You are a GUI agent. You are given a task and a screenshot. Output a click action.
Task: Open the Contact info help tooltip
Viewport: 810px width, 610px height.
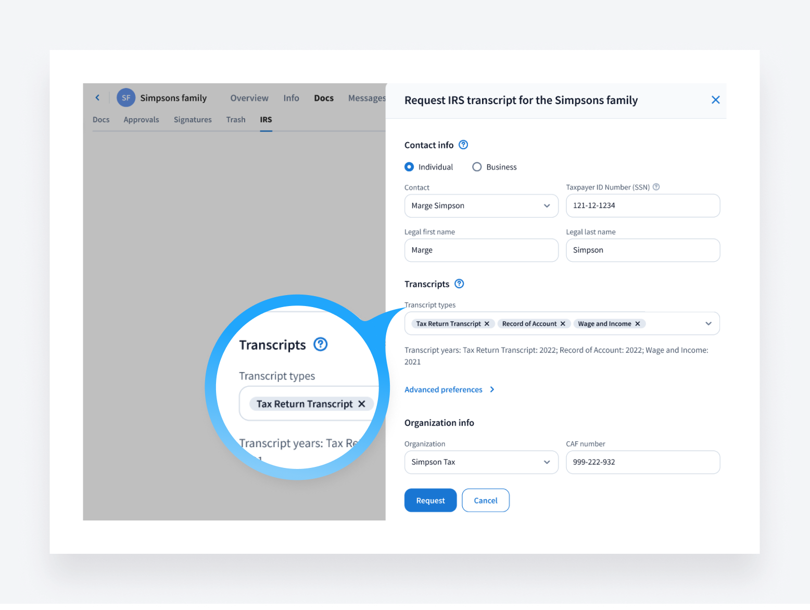[x=463, y=145]
